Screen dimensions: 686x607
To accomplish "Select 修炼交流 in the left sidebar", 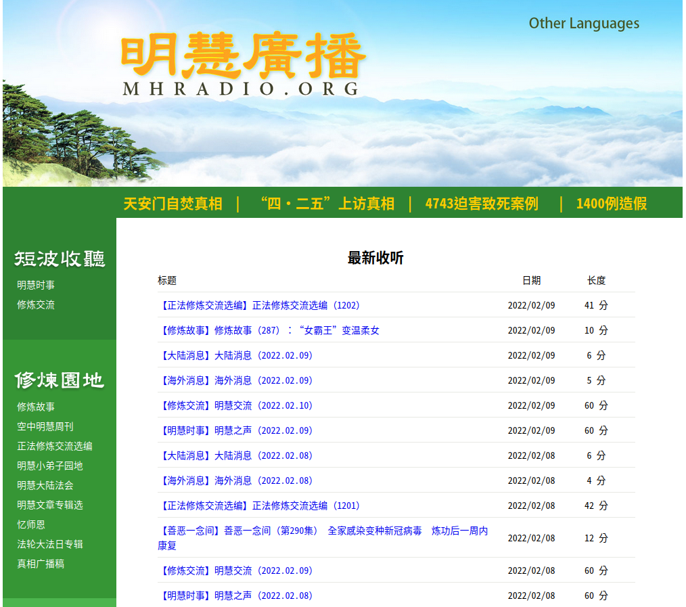I will click(x=36, y=305).
